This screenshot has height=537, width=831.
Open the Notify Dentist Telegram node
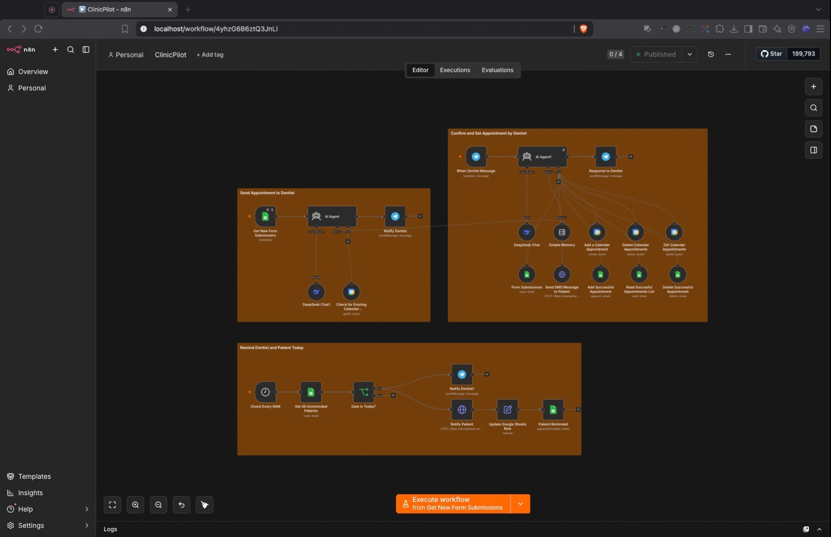click(395, 217)
